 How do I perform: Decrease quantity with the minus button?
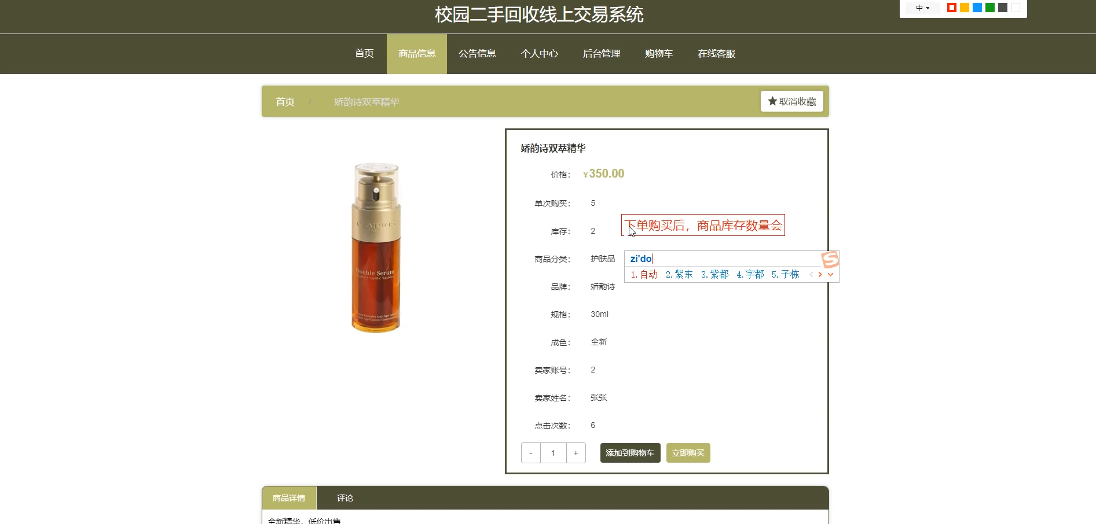(x=530, y=453)
